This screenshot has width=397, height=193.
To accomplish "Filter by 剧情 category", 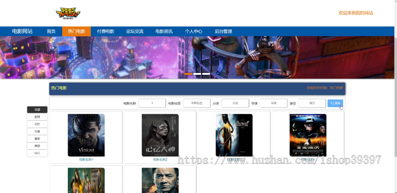I will 37,117.
